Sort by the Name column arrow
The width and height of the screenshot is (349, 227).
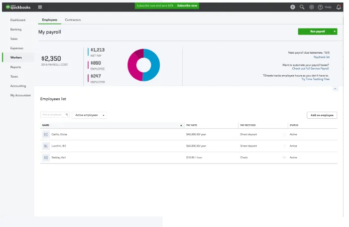181,125
